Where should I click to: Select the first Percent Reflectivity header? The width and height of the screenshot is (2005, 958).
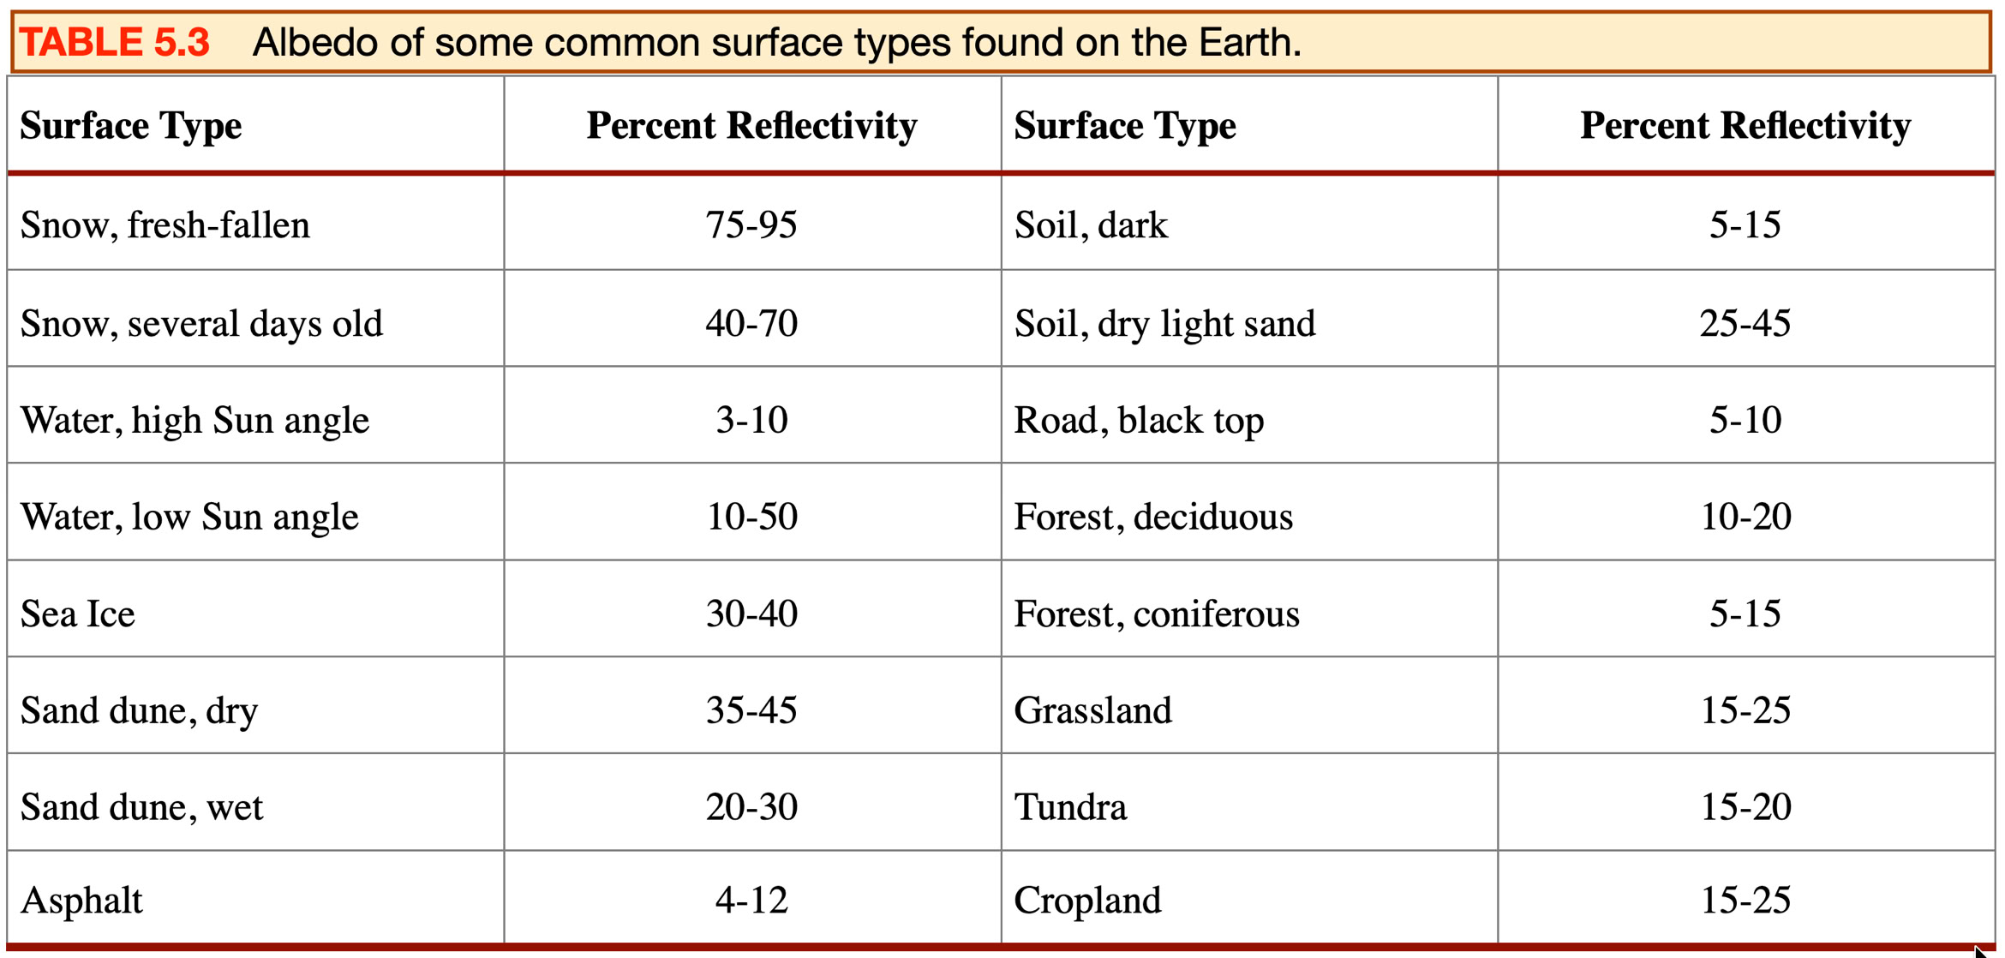751,125
